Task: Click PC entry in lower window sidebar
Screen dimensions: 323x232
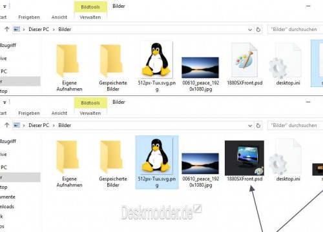Action: (x=4, y=167)
